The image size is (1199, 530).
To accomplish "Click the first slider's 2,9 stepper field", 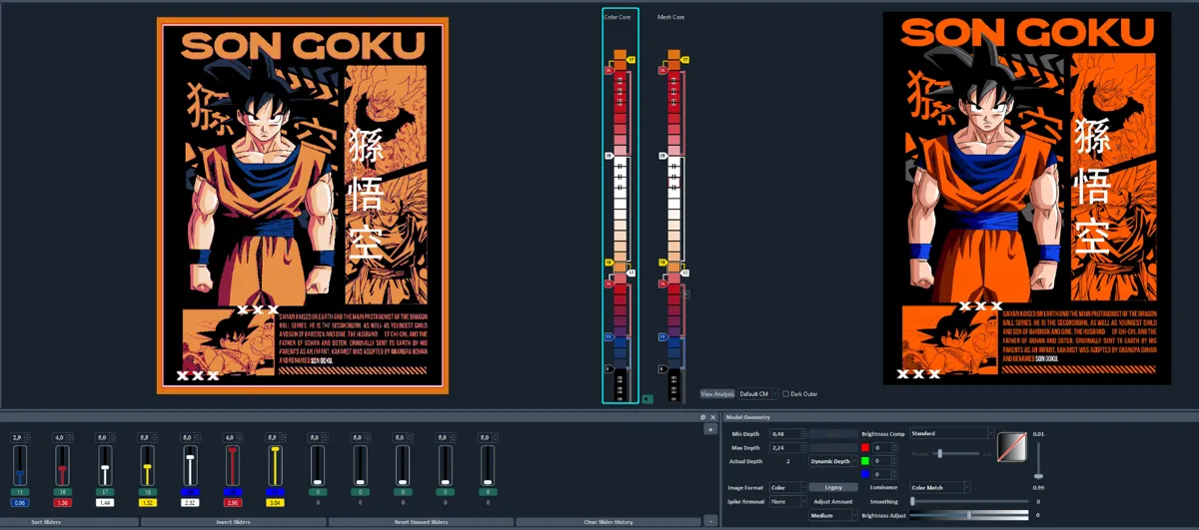I will pos(20,437).
